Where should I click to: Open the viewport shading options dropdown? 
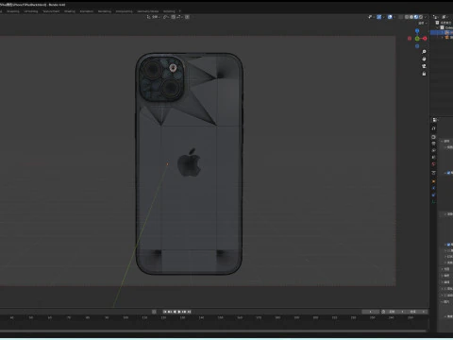pos(426,17)
